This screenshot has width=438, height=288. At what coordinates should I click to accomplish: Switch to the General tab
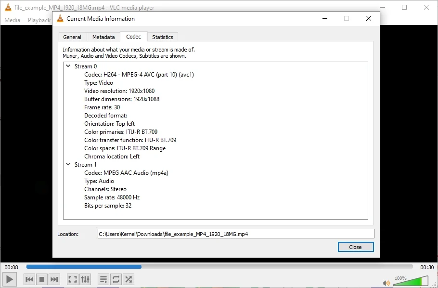[x=72, y=37]
